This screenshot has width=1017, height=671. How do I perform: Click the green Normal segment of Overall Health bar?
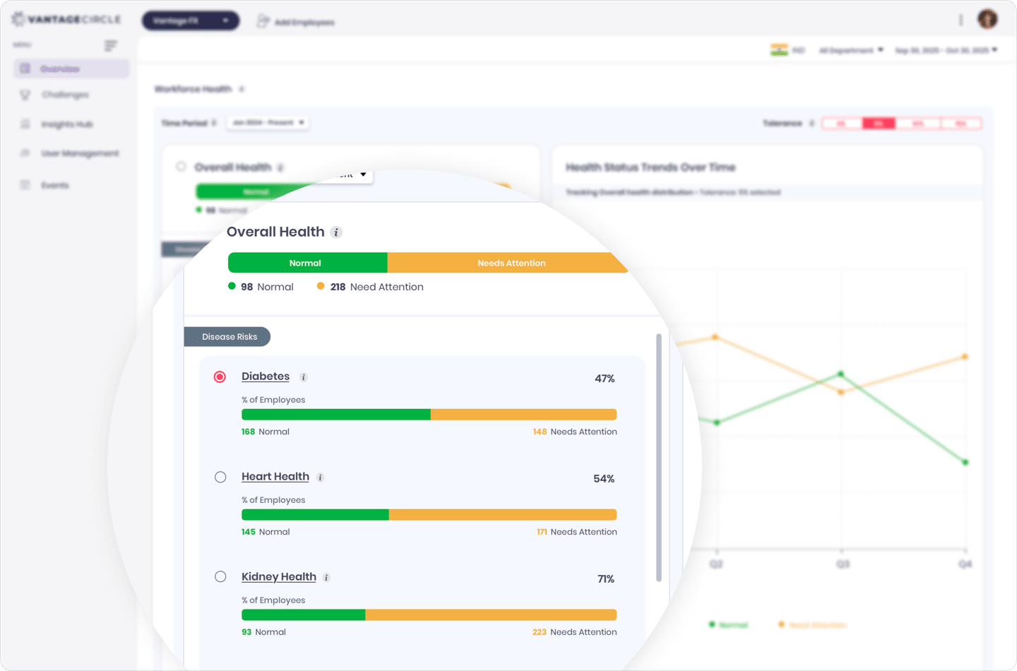click(x=307, y=263)
